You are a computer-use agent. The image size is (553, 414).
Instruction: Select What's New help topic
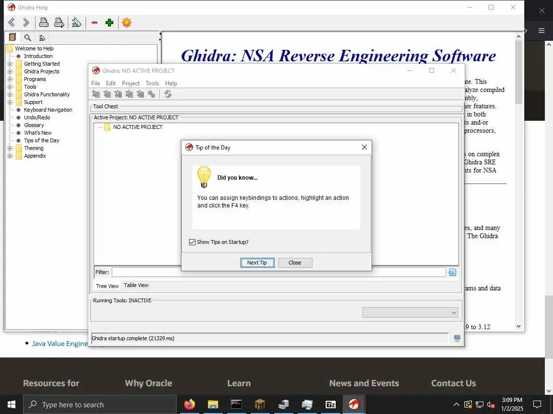[x=38, y=133]
